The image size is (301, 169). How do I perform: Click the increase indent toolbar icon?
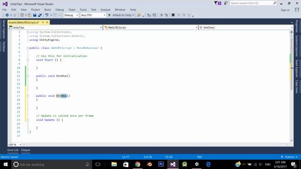coord(154,15)
